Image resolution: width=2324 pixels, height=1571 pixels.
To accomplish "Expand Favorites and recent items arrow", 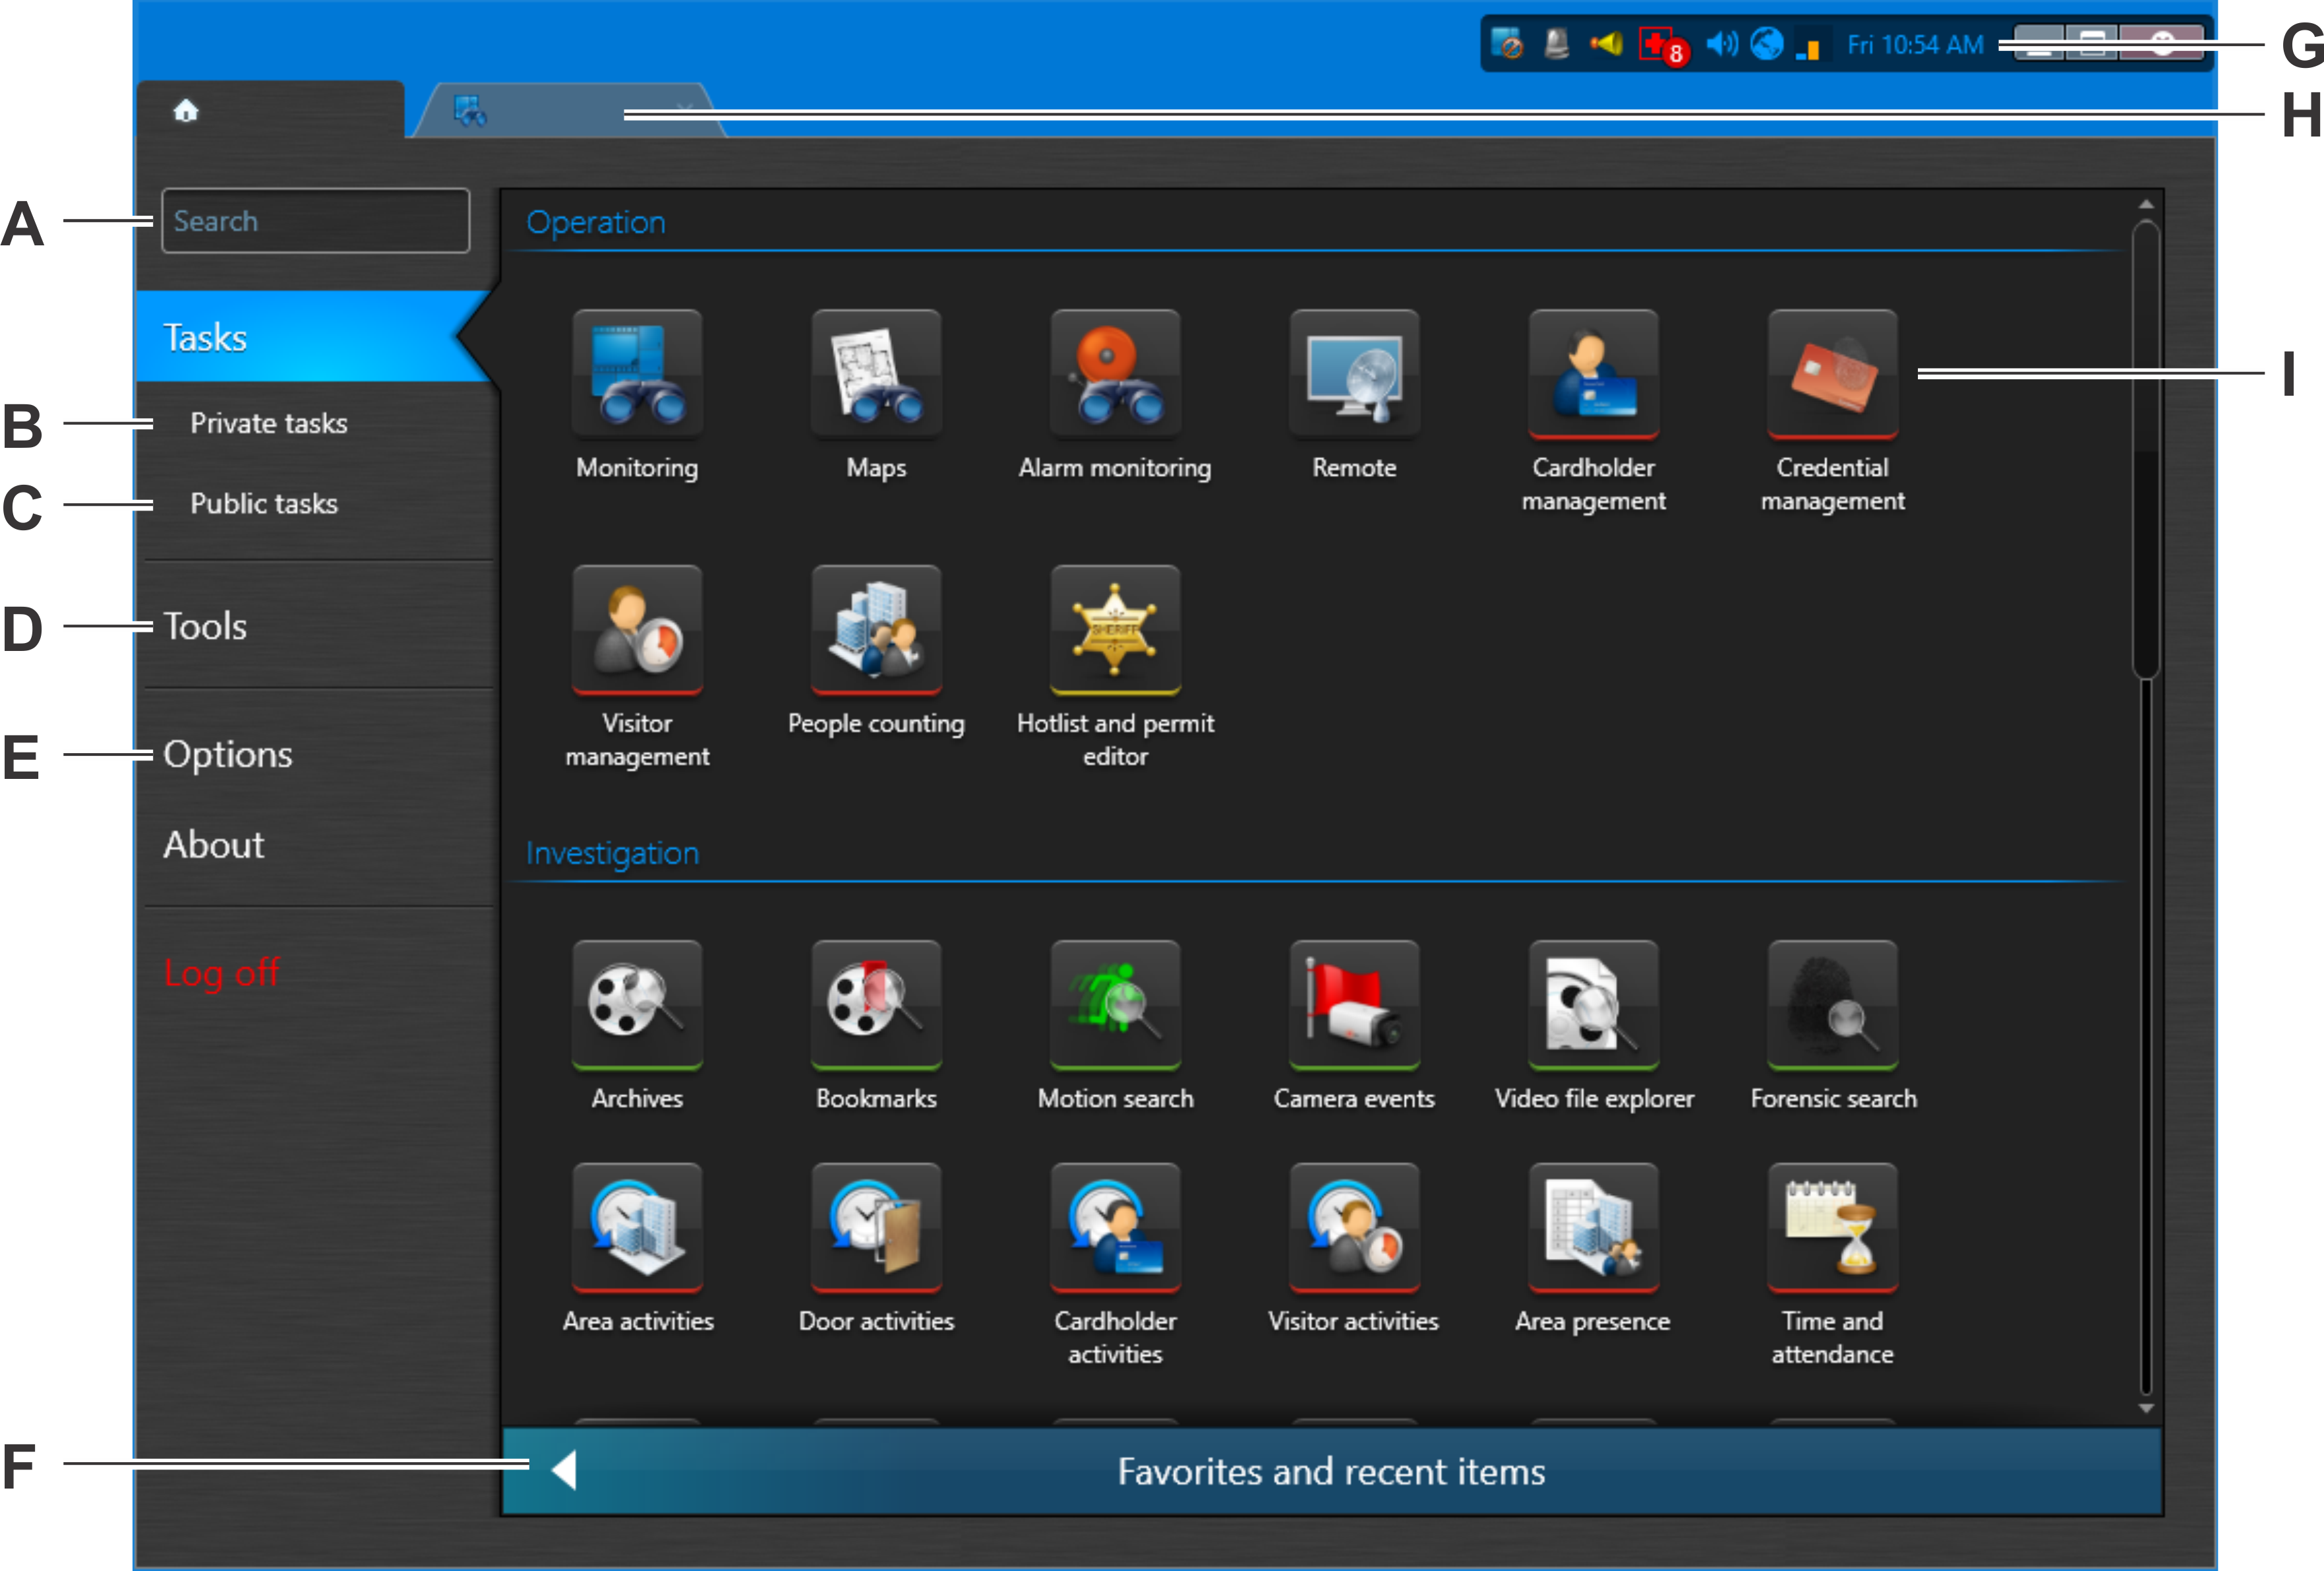I will coord(565,1471).
